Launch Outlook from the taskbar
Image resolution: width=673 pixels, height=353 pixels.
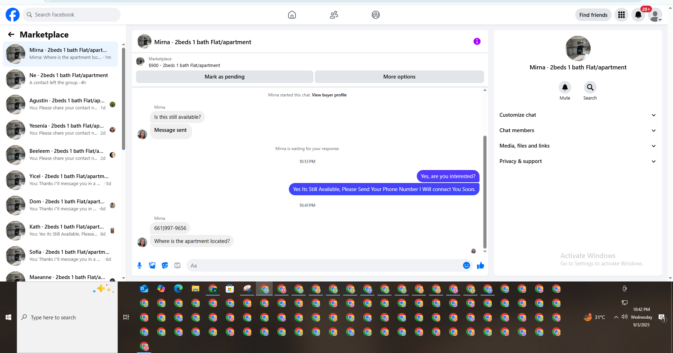(144, 289)
